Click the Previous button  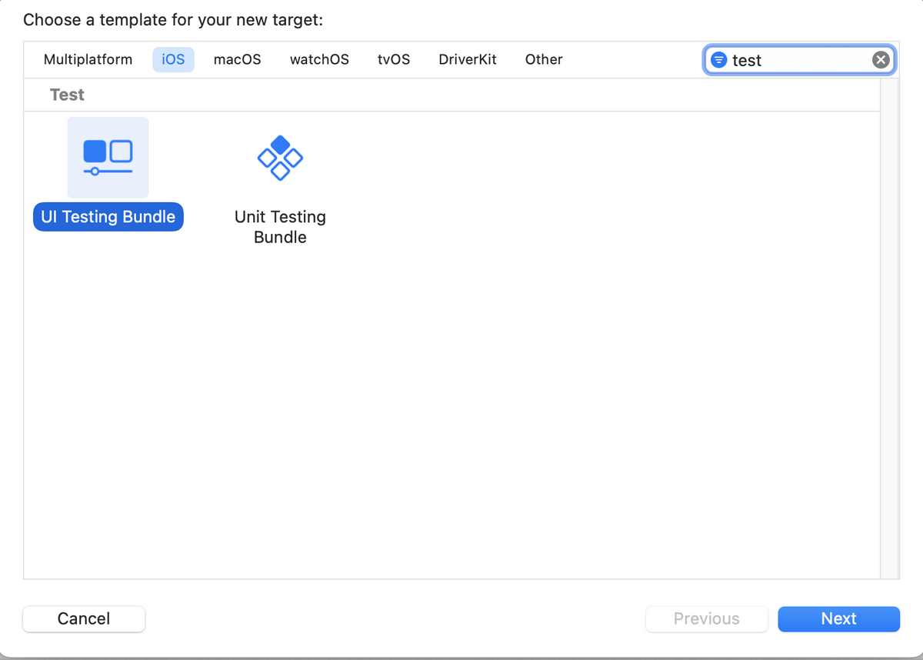click(x=707, y=618)
